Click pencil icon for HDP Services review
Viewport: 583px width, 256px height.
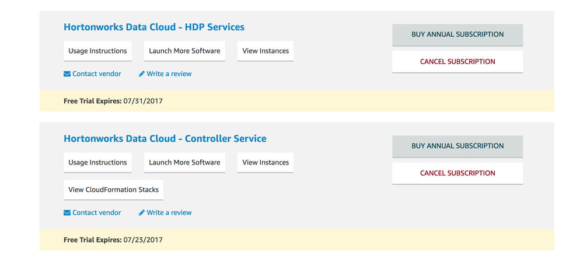click(x=142, y=74)
